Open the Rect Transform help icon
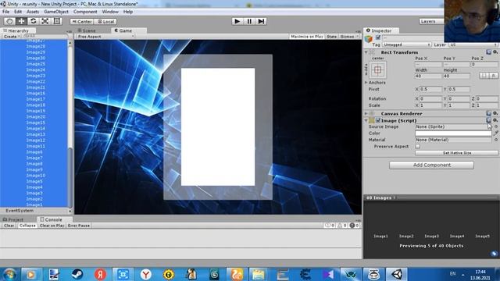500x281 pixels. coord(488,52)
